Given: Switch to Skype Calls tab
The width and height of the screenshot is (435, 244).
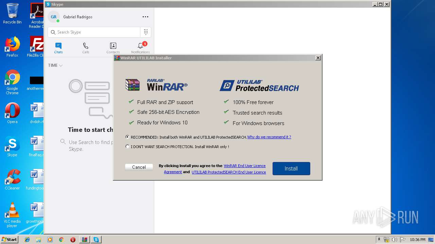Looking at the screenshot, I should click(86, 48).
